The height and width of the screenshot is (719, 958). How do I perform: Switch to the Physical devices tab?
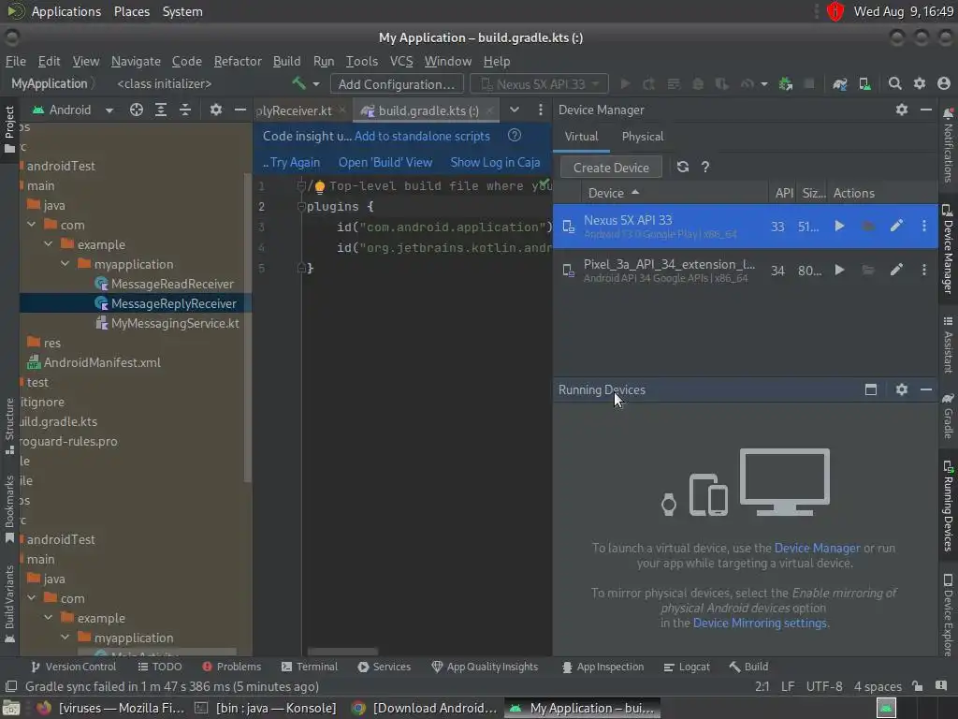[x=642, y=137]
